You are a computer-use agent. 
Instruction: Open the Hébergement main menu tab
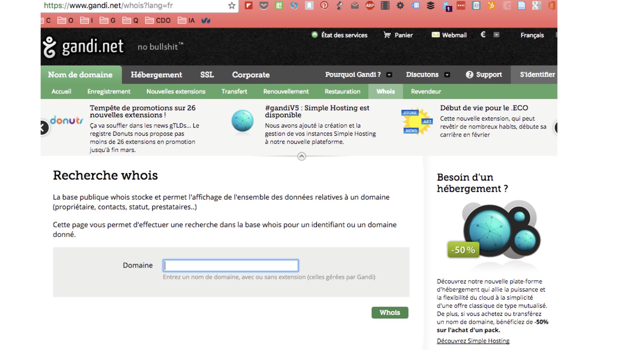[156, 75]
